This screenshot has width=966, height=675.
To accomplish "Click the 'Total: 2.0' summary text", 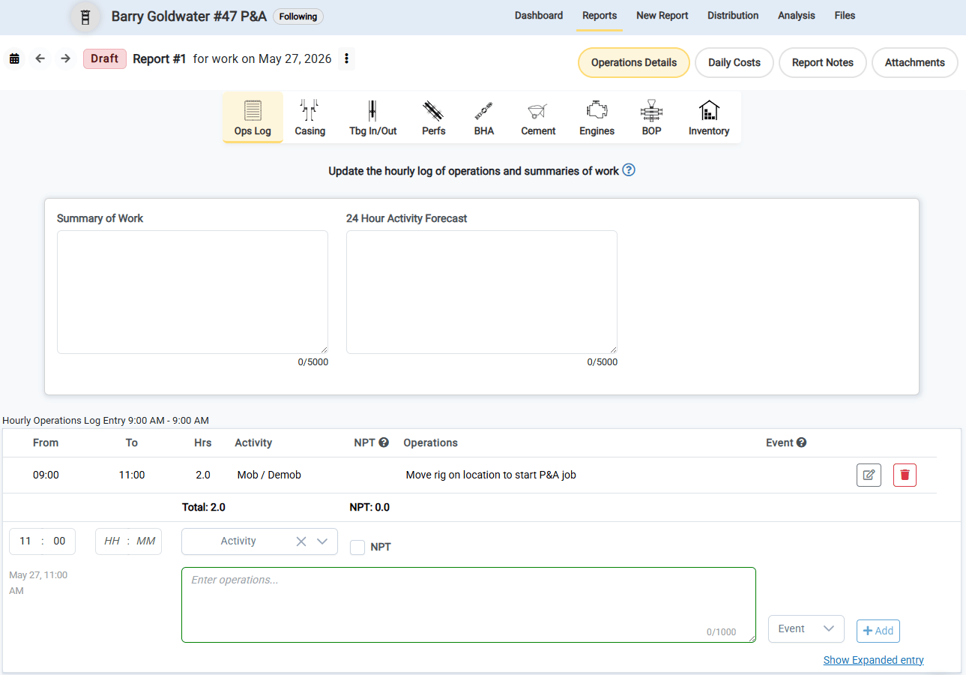I will (204, 507).
